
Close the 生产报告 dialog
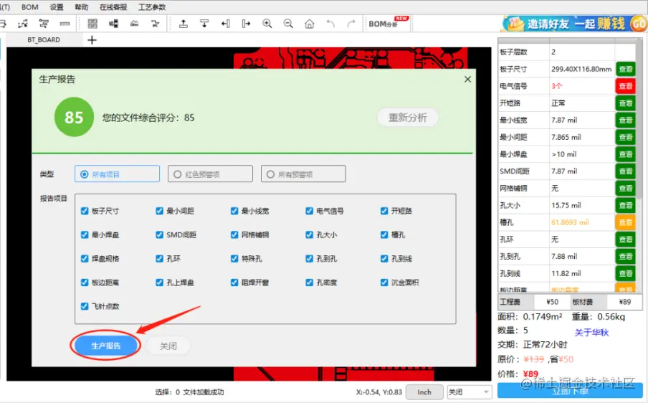(x=467, y=79)
